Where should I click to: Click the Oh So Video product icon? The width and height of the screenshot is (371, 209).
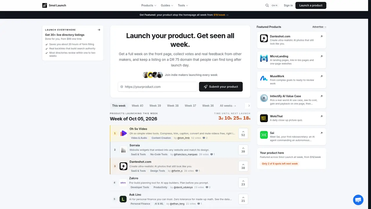(123, 133)
